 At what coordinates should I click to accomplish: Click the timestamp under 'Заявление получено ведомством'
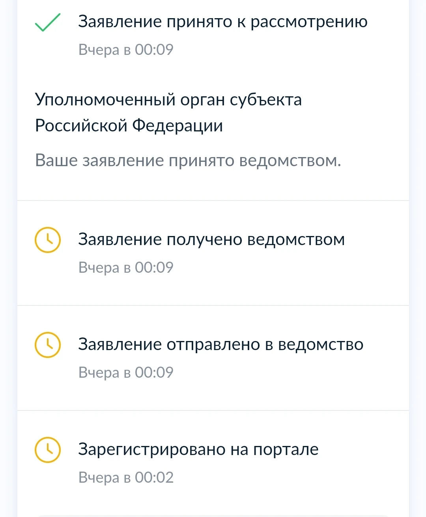click(126, 268)
